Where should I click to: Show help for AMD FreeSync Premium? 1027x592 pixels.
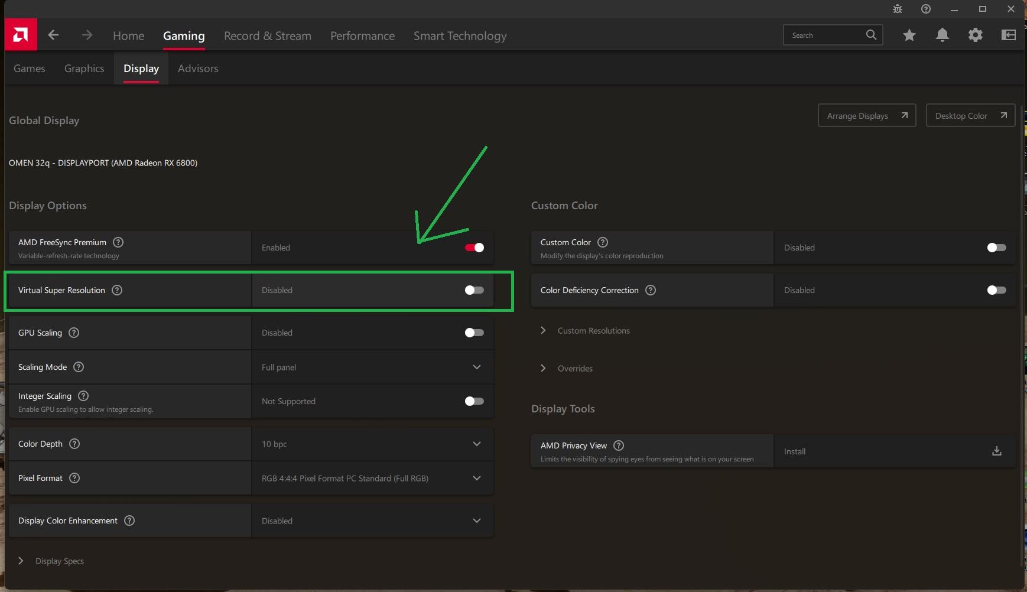tap(118, 242)
